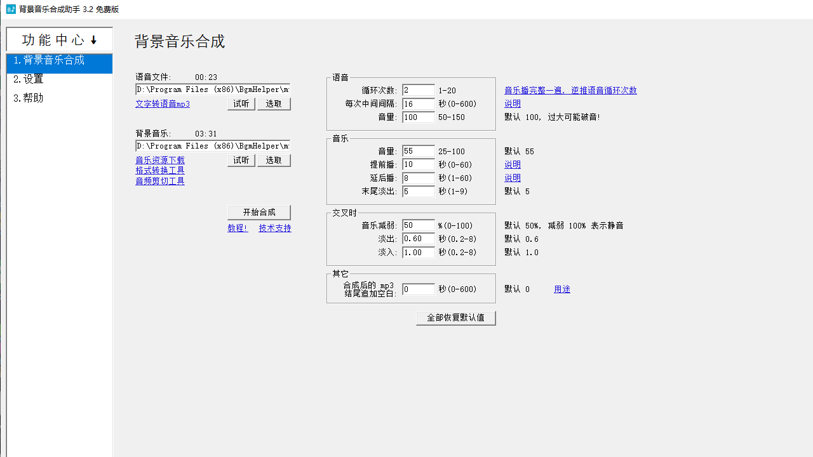Screen dimensions: 813x457
Task: Click the 音乐减弱 input field
Action: (x=419, y=225)
